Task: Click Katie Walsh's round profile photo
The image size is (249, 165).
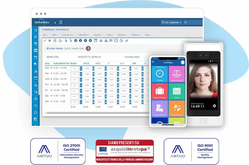Action: point(88,48)
